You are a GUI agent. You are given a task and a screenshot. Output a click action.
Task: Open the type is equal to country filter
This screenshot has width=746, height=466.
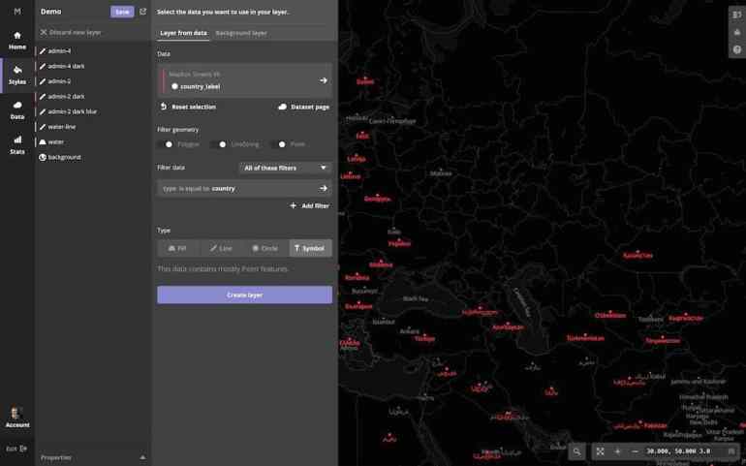click(x=244, y=189)
